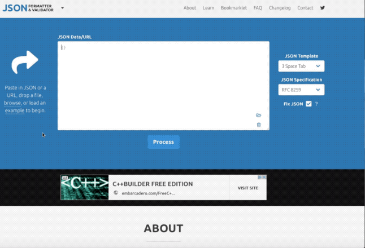The width and height of the screenshot is (365, 248).
Task: Click the Visit Site ad button
Action: click(x=247, y=188)
